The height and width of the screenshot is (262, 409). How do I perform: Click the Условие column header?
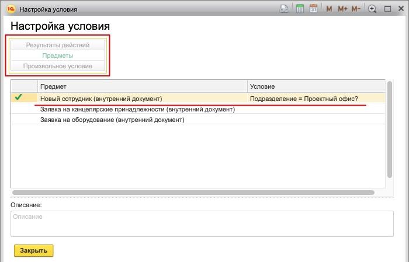click(x=316, y=86)
